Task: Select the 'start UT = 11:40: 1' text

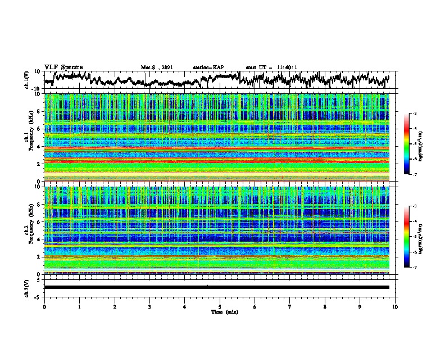Action: [x=271, y=67]
